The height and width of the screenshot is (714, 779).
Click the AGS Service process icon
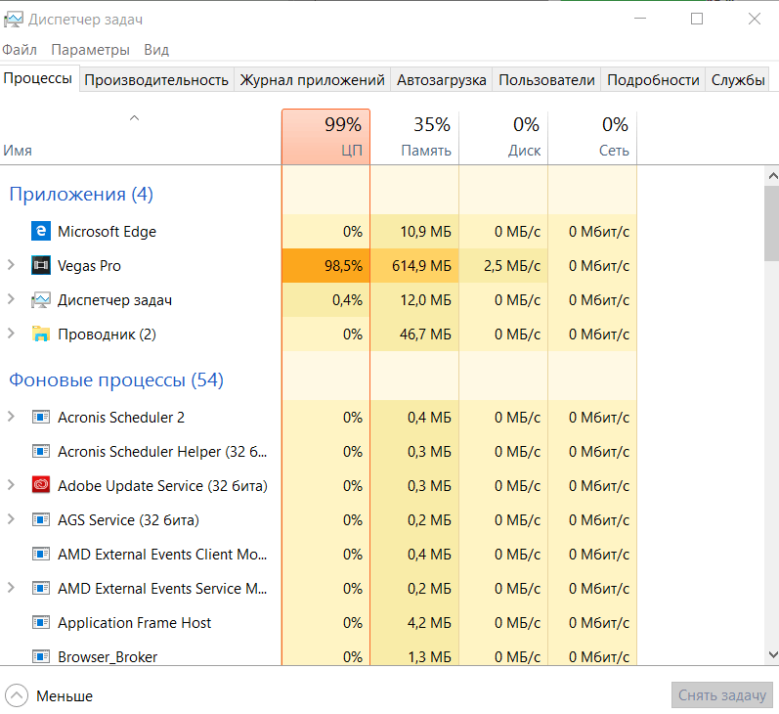41,519
